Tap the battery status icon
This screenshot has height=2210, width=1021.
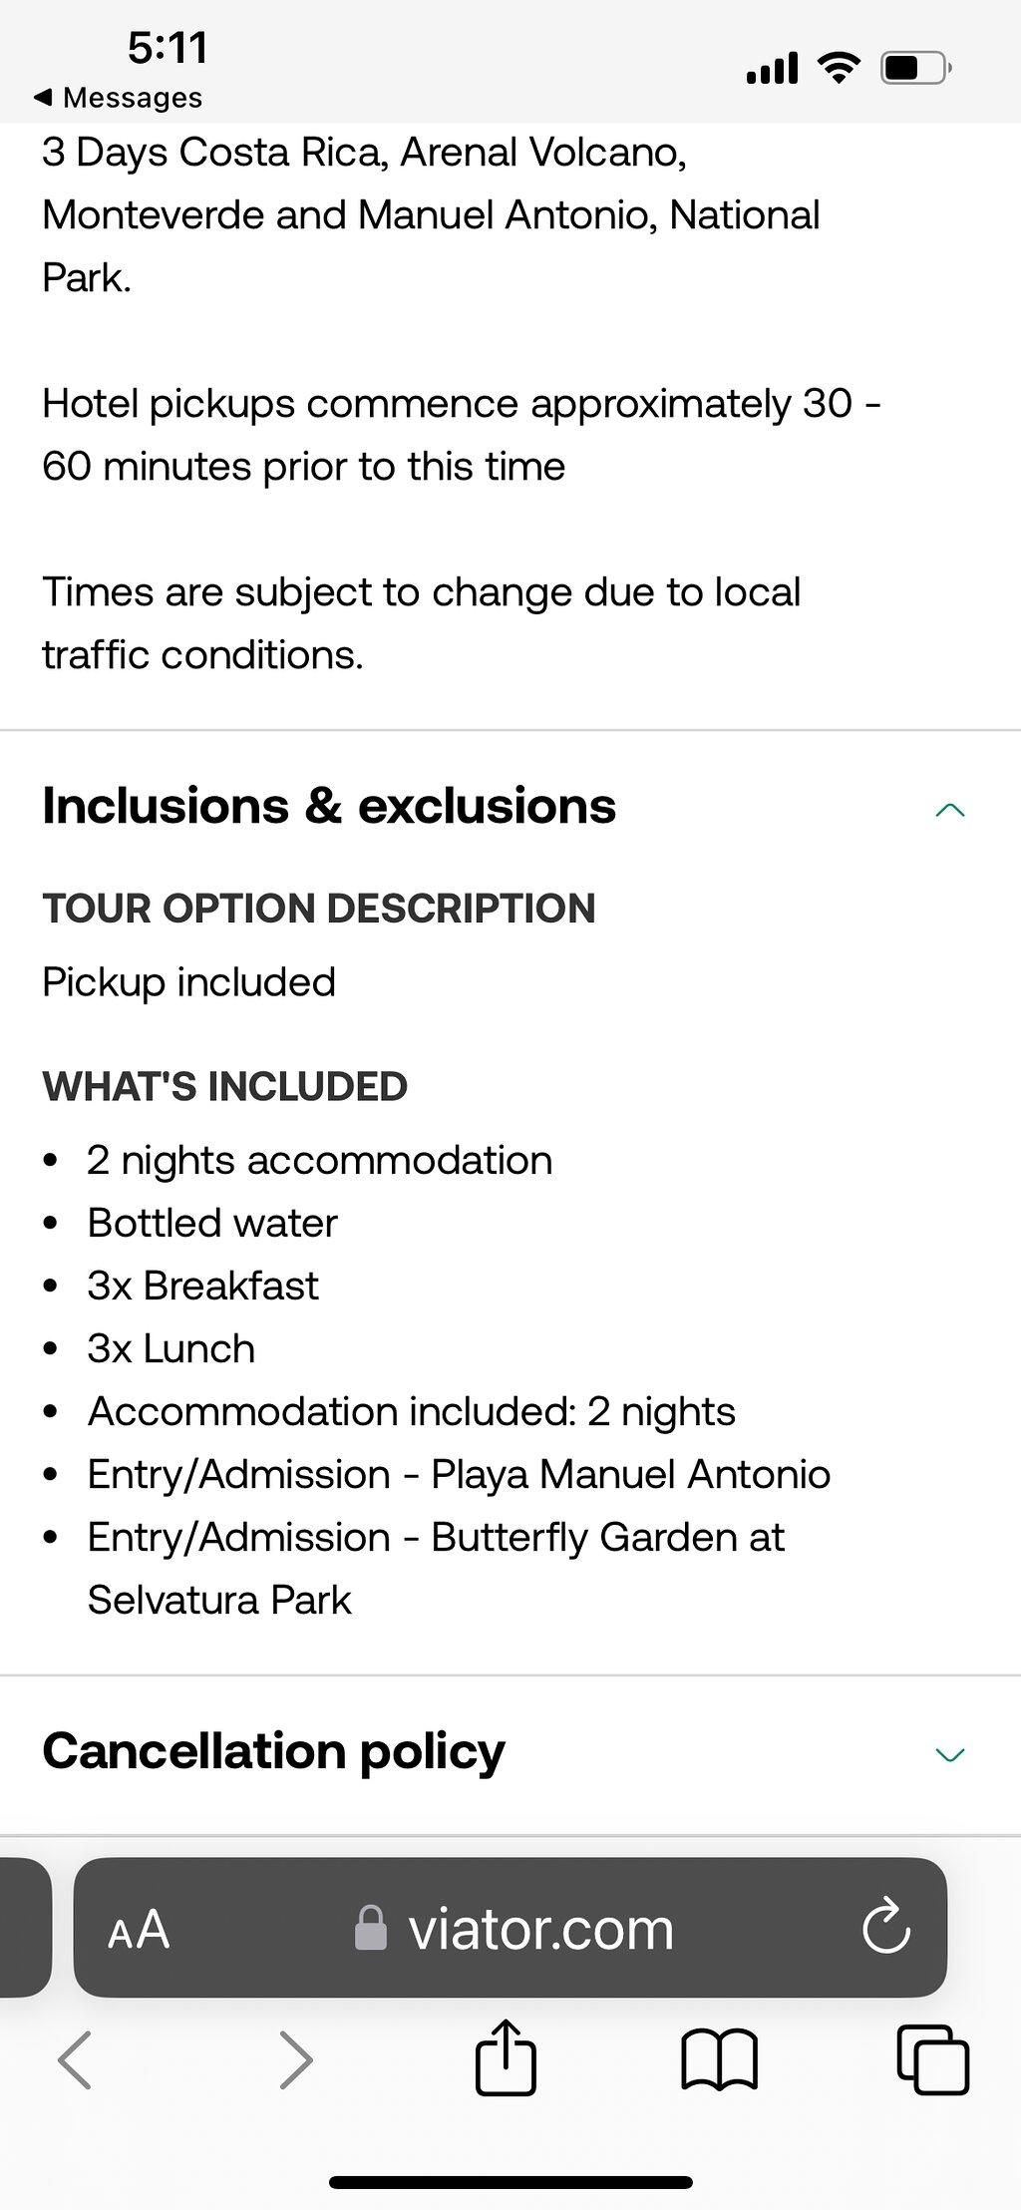click(915, 68)
